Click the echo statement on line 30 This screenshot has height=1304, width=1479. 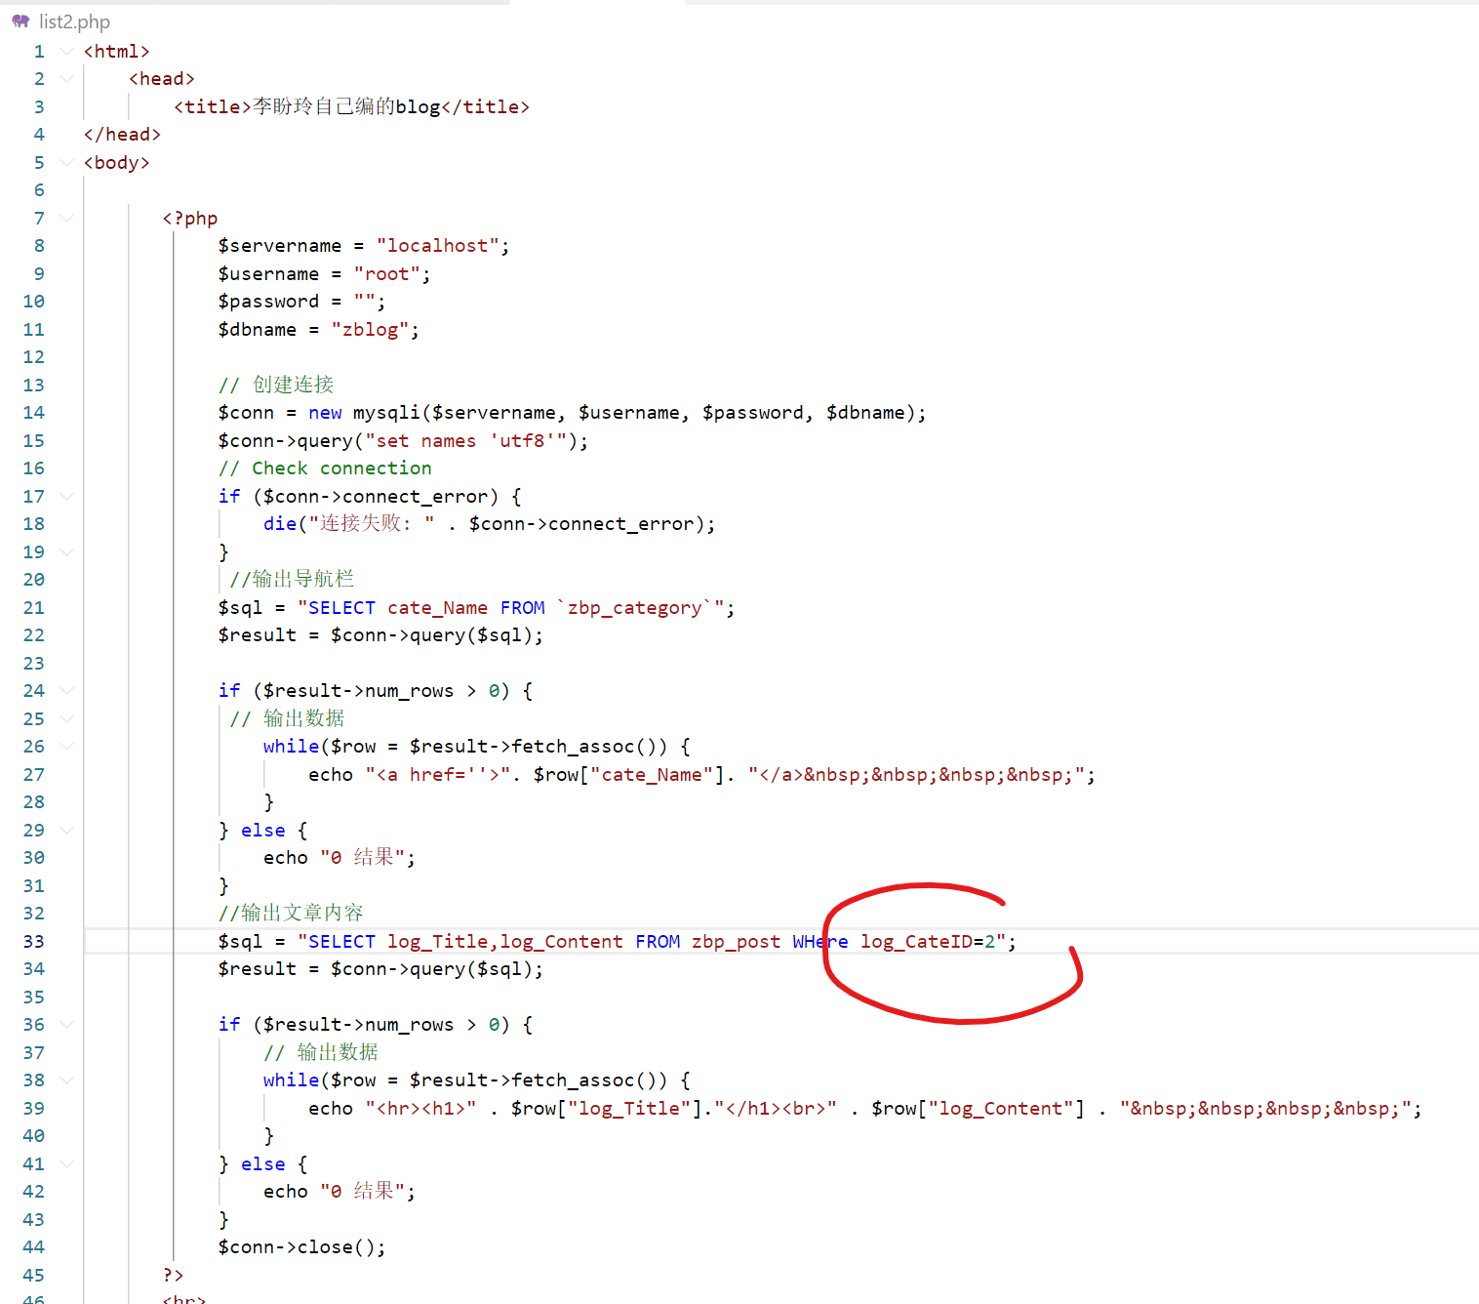coord(340,857)
